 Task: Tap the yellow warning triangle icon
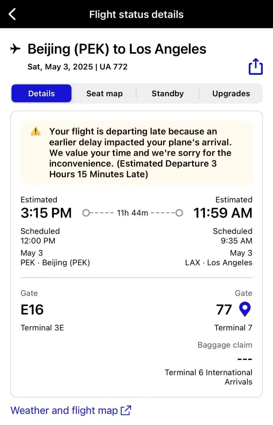(x=36, y=131)
